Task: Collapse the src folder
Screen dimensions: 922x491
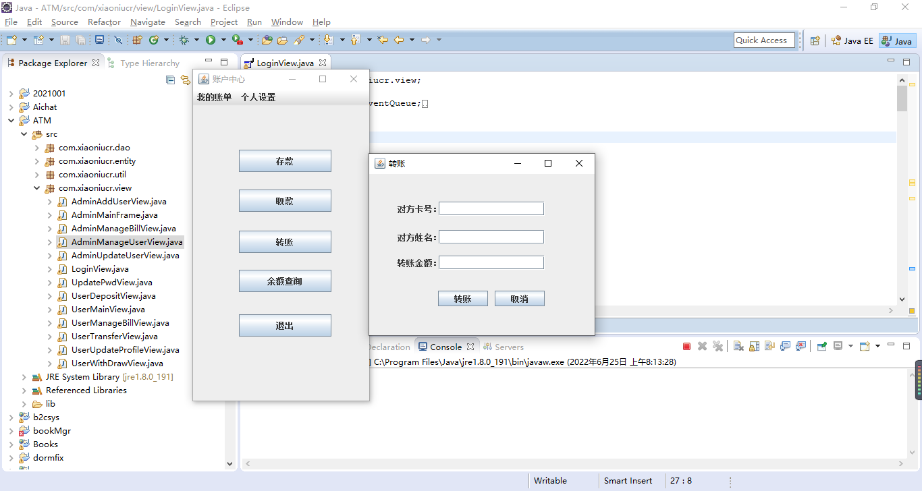Action: click(24, 134)
